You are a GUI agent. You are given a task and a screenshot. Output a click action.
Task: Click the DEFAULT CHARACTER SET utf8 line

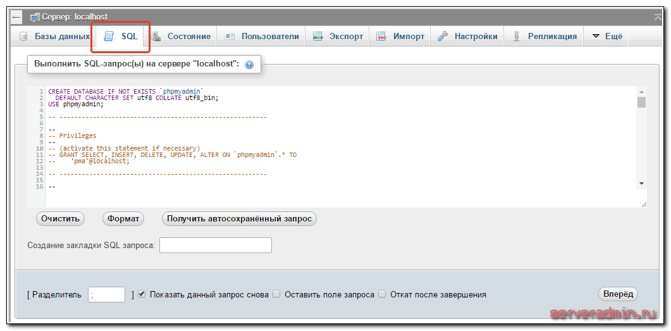pos(137,97)
